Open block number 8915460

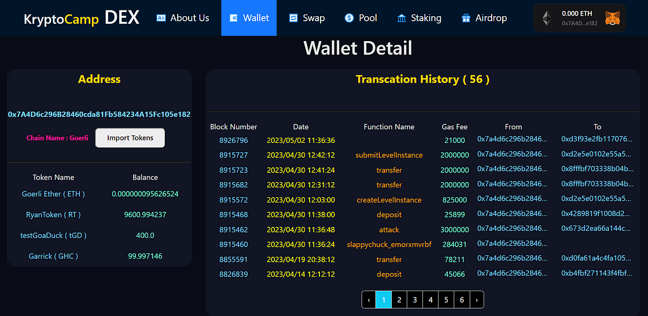(x=234, y=244)
